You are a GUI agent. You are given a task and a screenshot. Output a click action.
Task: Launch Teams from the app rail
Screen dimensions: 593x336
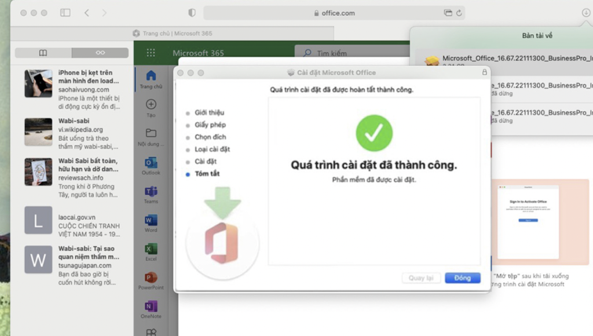pos(151,192)
